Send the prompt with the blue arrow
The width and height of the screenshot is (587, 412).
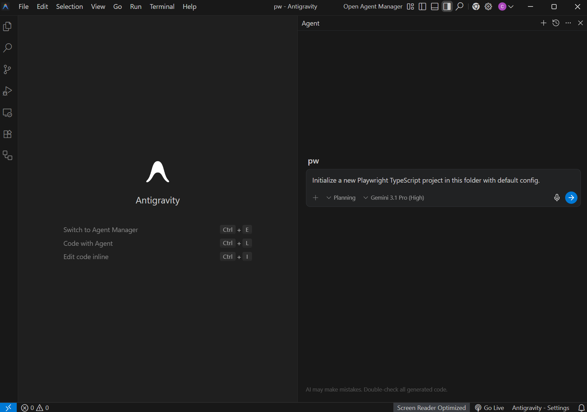[571, 198]
